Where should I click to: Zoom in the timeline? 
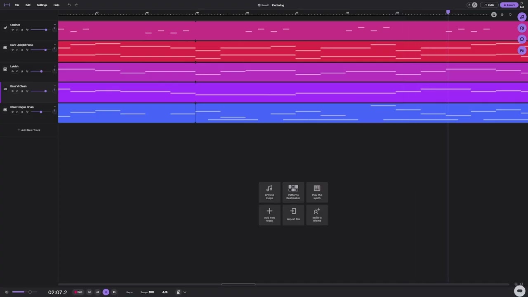tap(516, 284)
